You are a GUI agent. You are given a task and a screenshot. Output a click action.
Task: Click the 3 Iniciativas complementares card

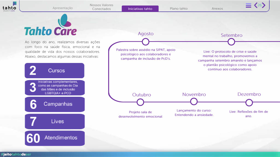point(55,87)
